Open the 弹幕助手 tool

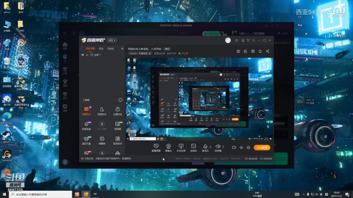pyautogui.click(x=86, y=111)
